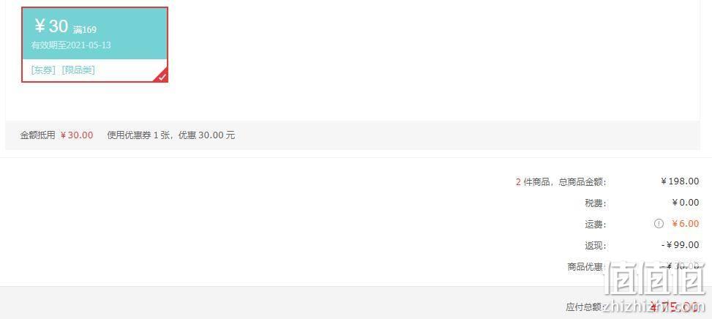The height and width of the screenshot is (319, 712).
Task: Click the 金额抵用 ¥30.00 amount
Action: (76, 135)
